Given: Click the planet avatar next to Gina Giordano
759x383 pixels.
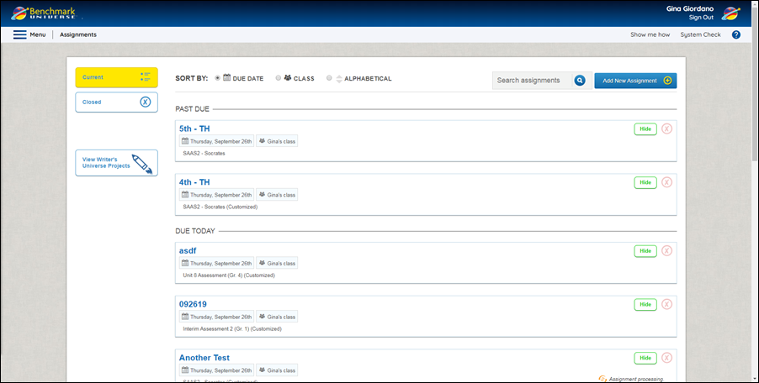Looking at the screenshot, I should [730, 13].
